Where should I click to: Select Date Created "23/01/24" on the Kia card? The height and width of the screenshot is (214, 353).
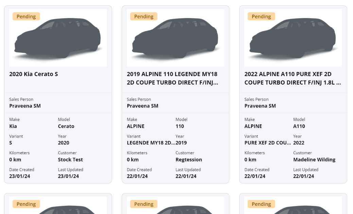point(20,176)
